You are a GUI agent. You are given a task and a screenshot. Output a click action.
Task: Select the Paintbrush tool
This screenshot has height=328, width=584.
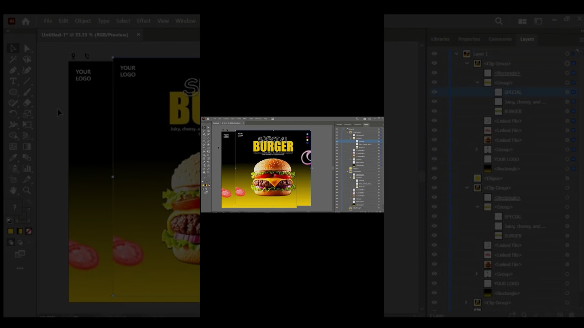(x=27, y=92)
